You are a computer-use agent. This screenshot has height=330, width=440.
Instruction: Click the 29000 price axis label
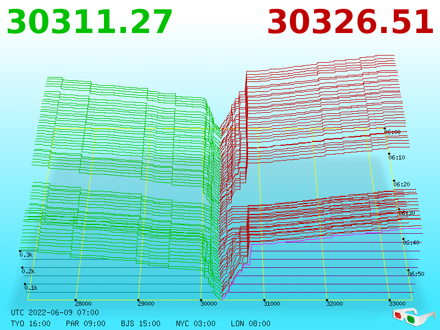146,304
